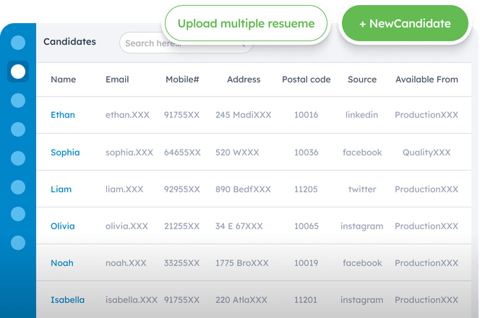Screen dimensions: 480x318
Task: Click the Upload multiple resueme button
Action: (x=246, y=24)
